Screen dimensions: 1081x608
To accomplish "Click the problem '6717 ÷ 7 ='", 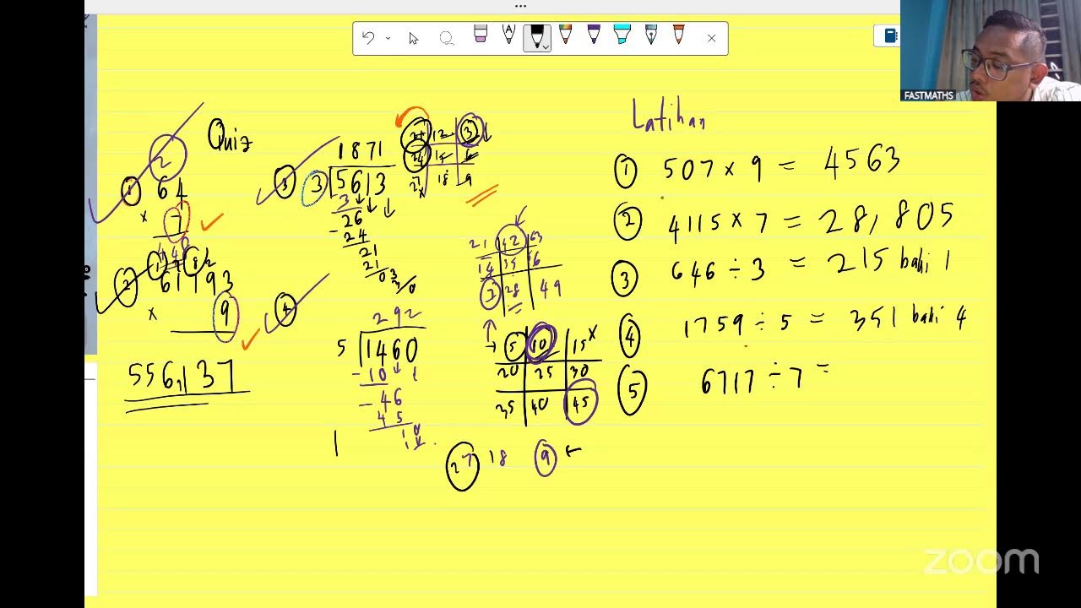I will 765,379.
